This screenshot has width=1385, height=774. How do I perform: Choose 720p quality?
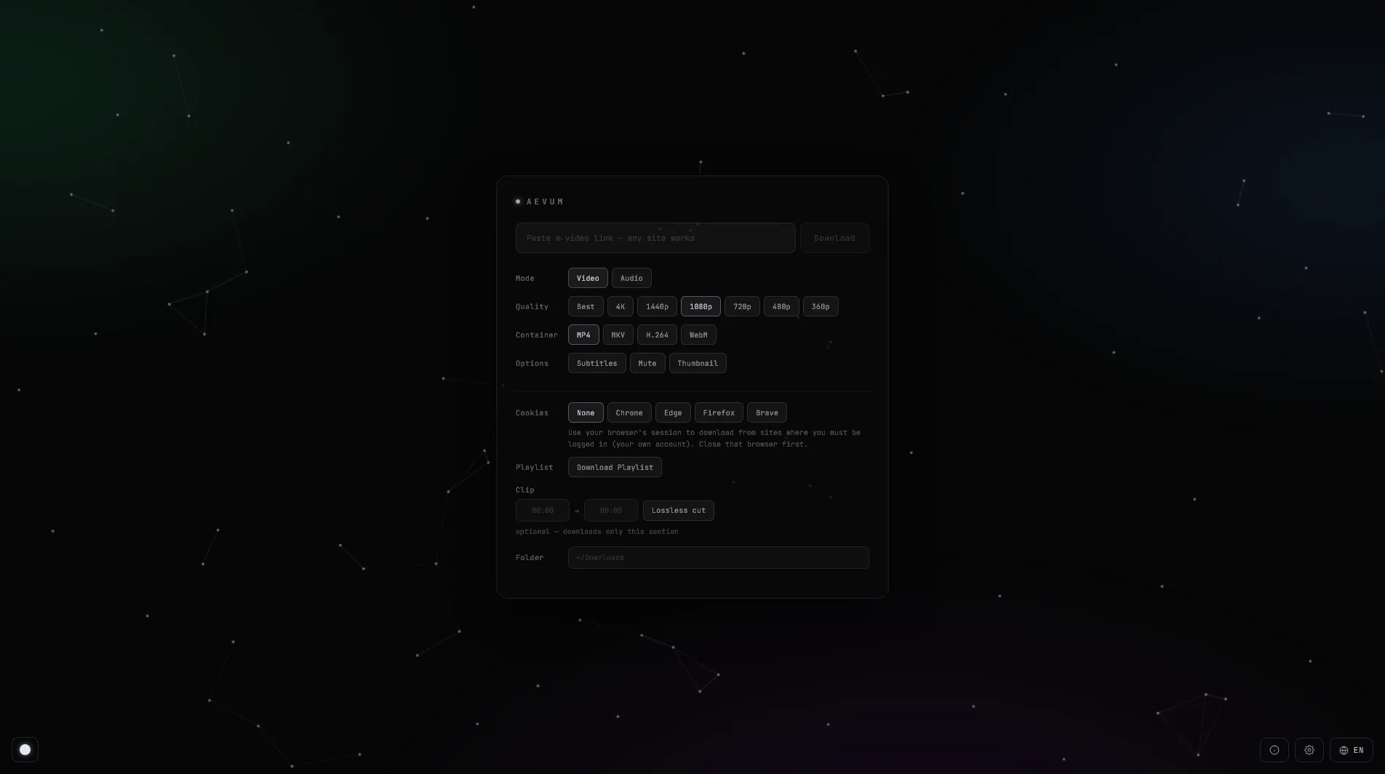(x=742, y=306)
